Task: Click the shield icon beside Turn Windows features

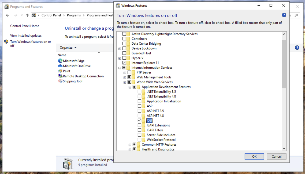Action: 6,41
